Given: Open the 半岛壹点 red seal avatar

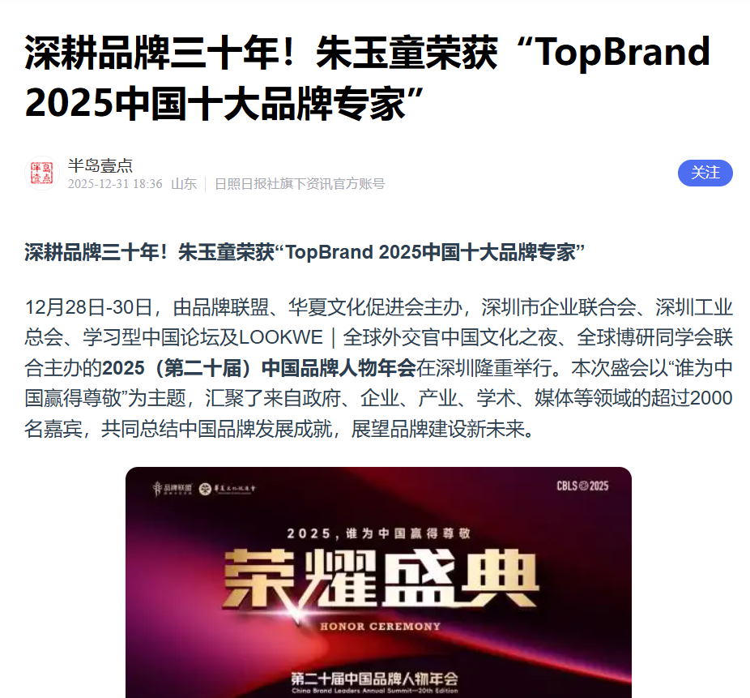Looking at the screenshot, I should 42,173.
